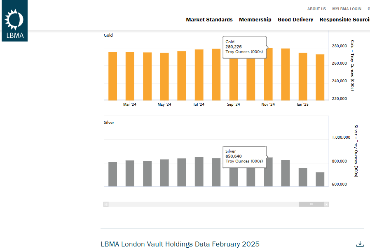Click the Silver tooltip showing 850,640
Image resolution: width=370 pixels, height=251 pixels.
tap(244, 157)
